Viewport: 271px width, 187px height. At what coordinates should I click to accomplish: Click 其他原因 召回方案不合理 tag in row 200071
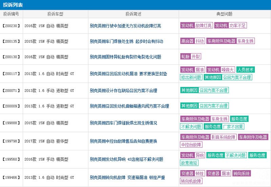pos(205,90)
